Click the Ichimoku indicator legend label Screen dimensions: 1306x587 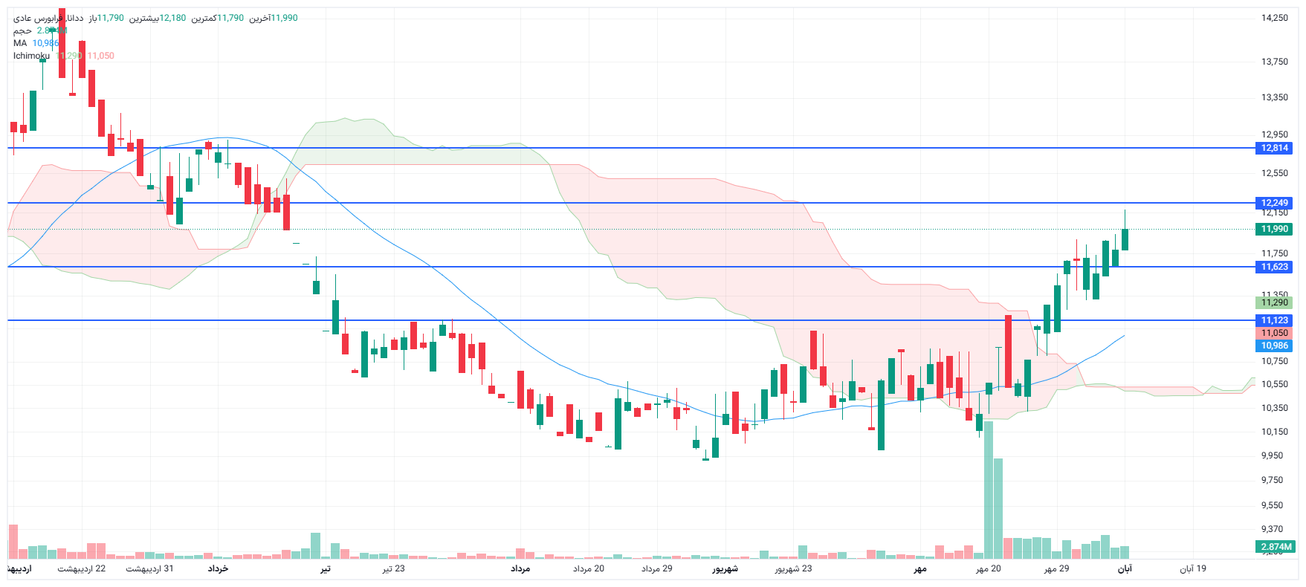31,56
